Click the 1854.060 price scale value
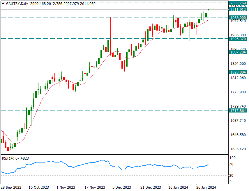 coord(238,63)
